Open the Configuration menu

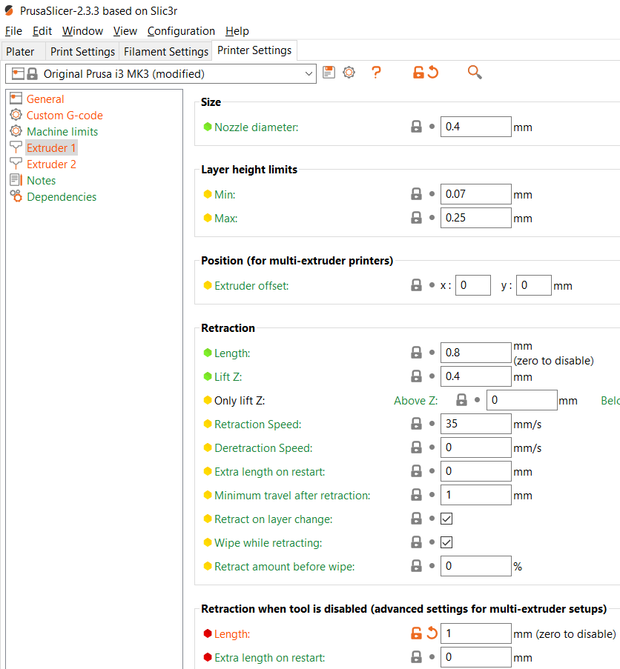pyautogui.click(x=181, y=30)
